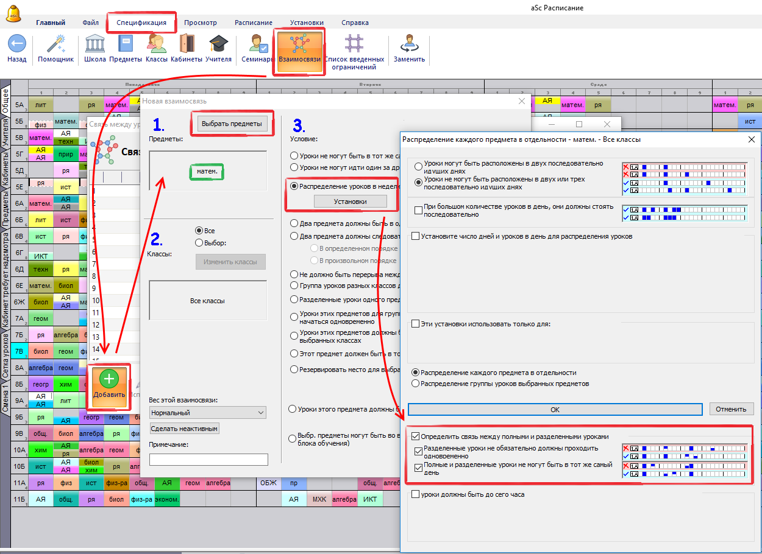The height and width of the screenshot is (554, 762).
Task: Switch to the Просмотр ribbon tab
Action: pyautogui.click(x=201, y=23)
